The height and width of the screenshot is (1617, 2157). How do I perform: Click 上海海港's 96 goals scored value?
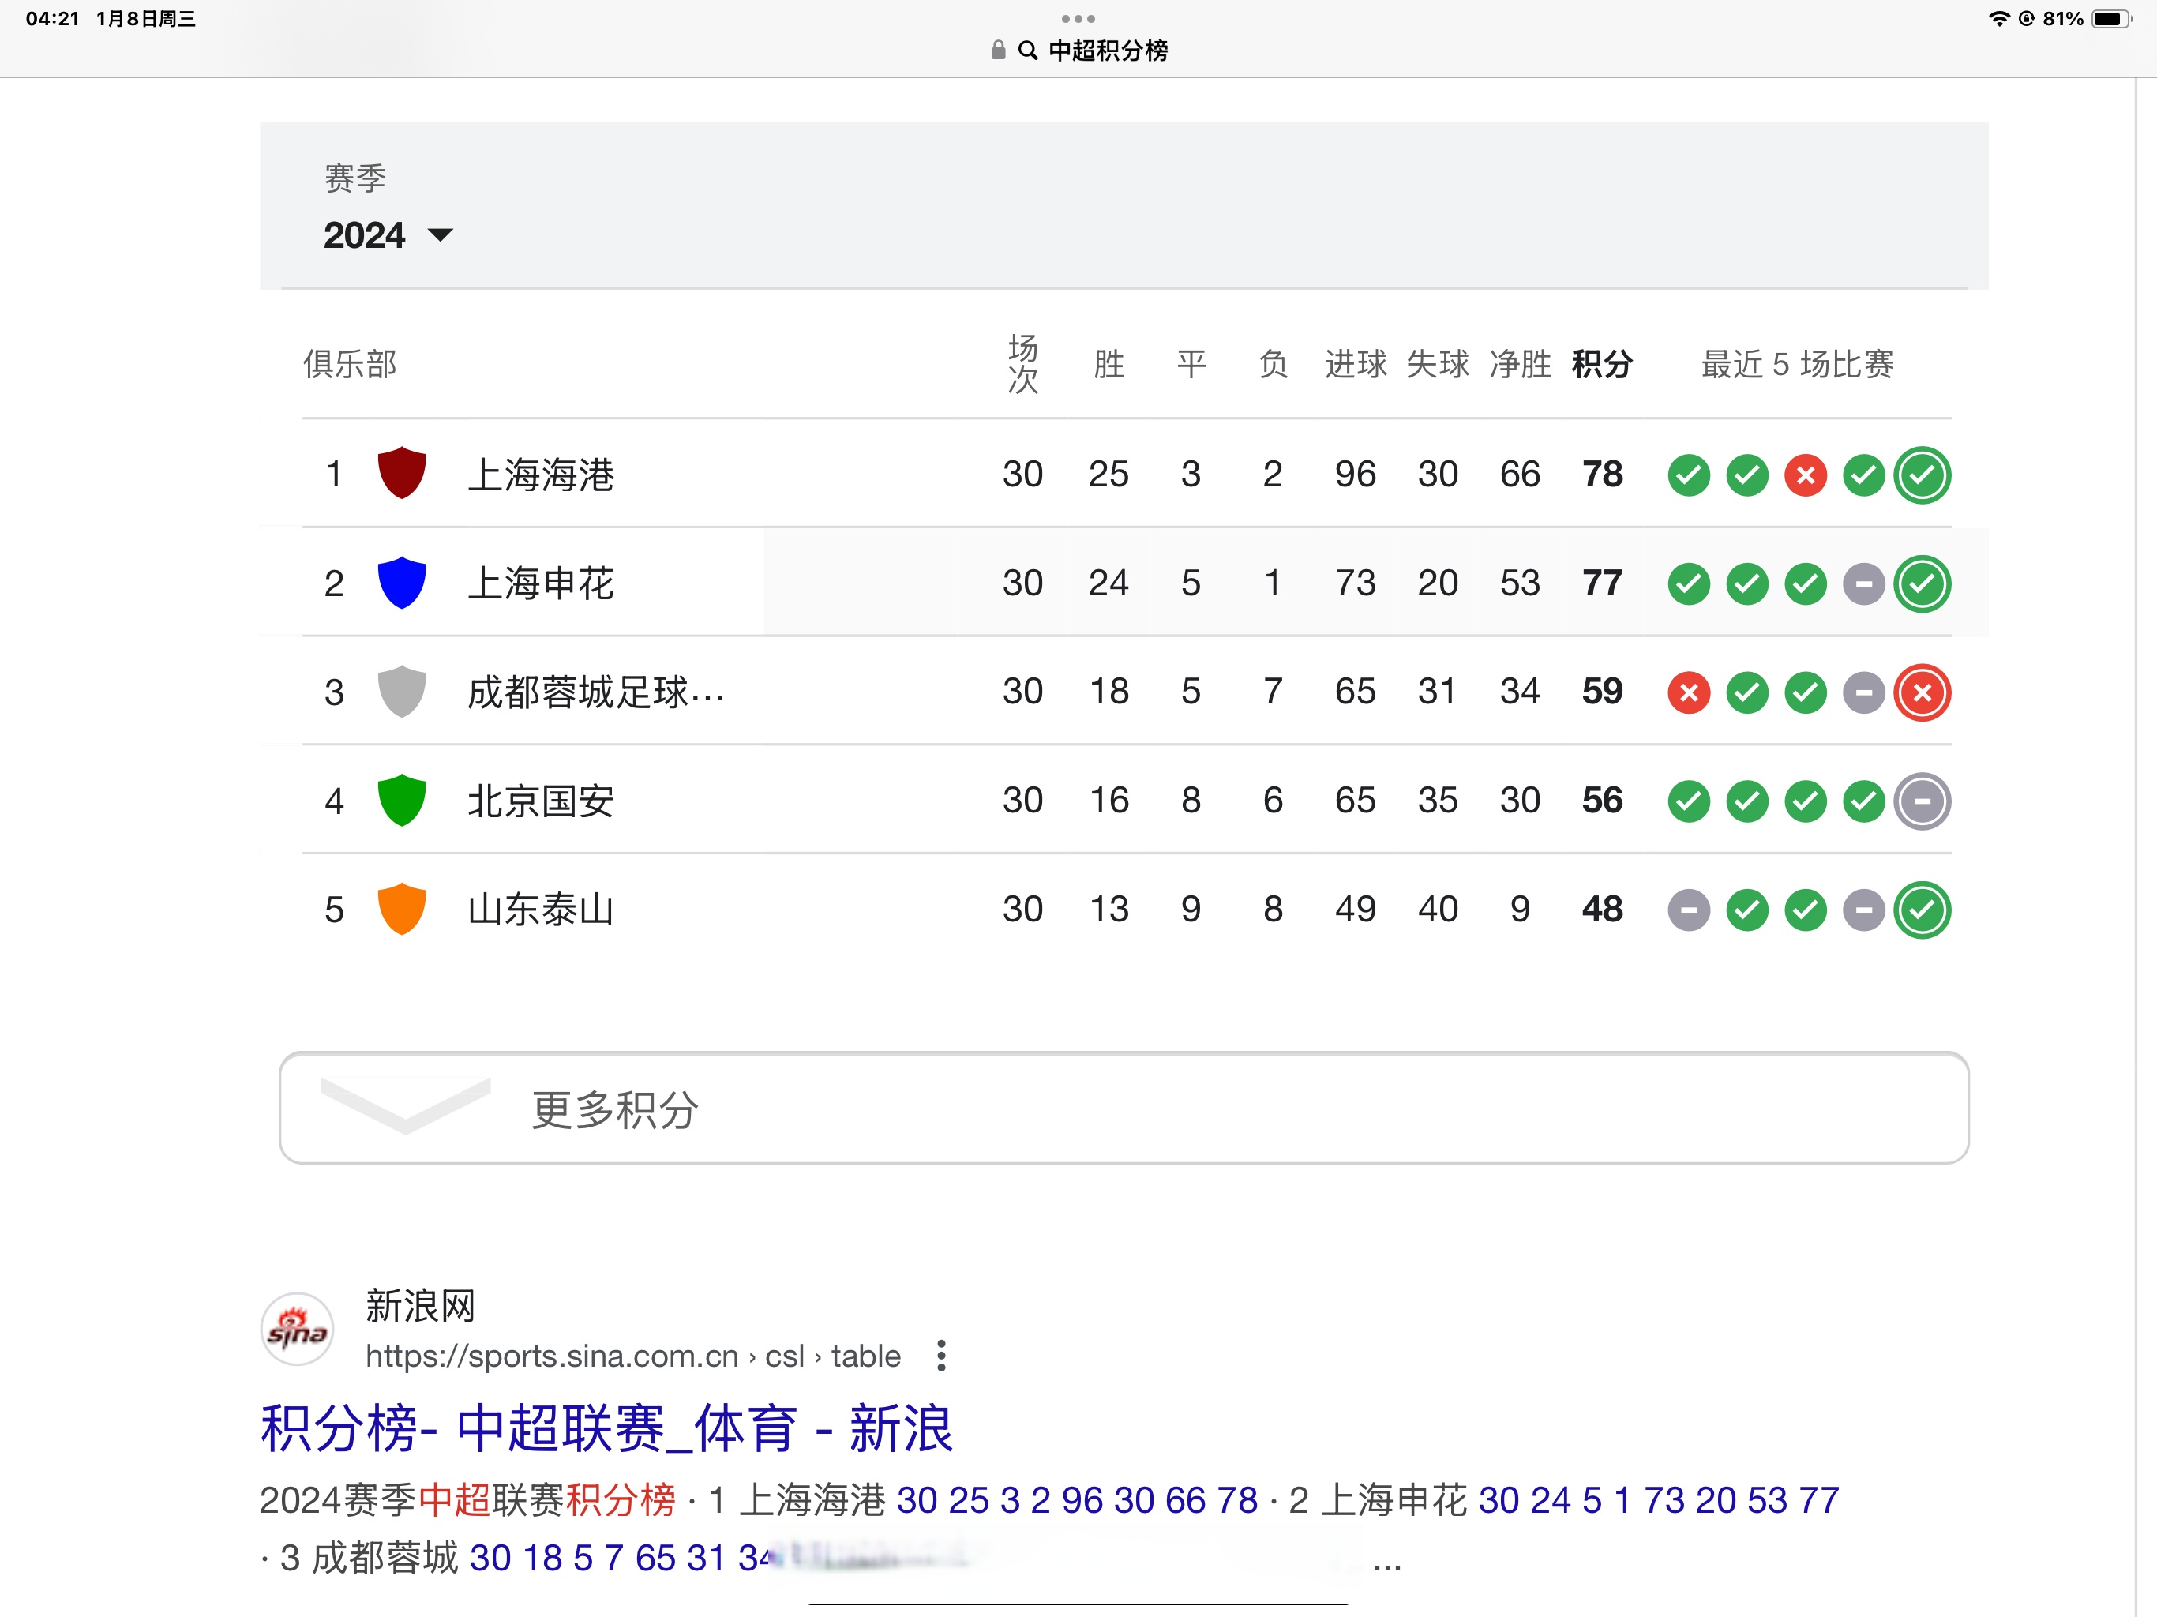(x=1356, y=474)
